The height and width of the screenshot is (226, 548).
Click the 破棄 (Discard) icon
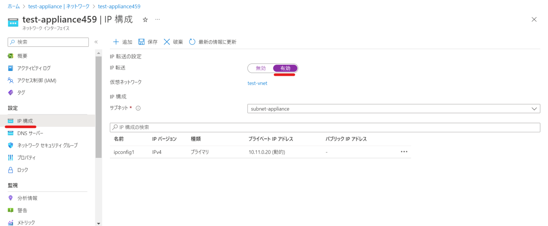pos(166,42)
